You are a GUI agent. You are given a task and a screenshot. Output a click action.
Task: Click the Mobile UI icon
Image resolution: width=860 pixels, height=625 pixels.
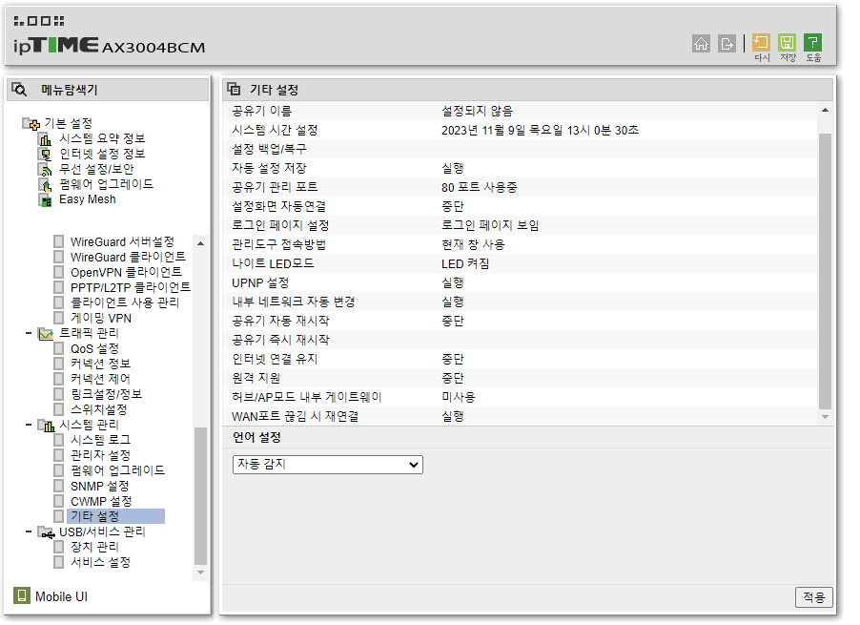(21, 596)
